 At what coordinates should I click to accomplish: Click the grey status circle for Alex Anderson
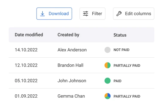pos(108,50)
